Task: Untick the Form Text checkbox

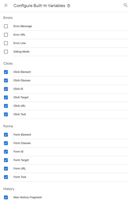Action: click(x=6, y=177)
